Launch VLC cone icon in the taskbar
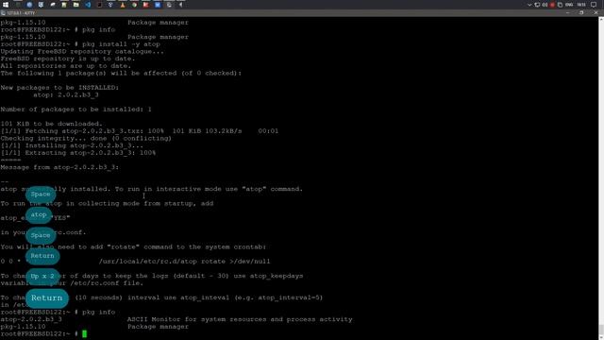 (123, 5)
